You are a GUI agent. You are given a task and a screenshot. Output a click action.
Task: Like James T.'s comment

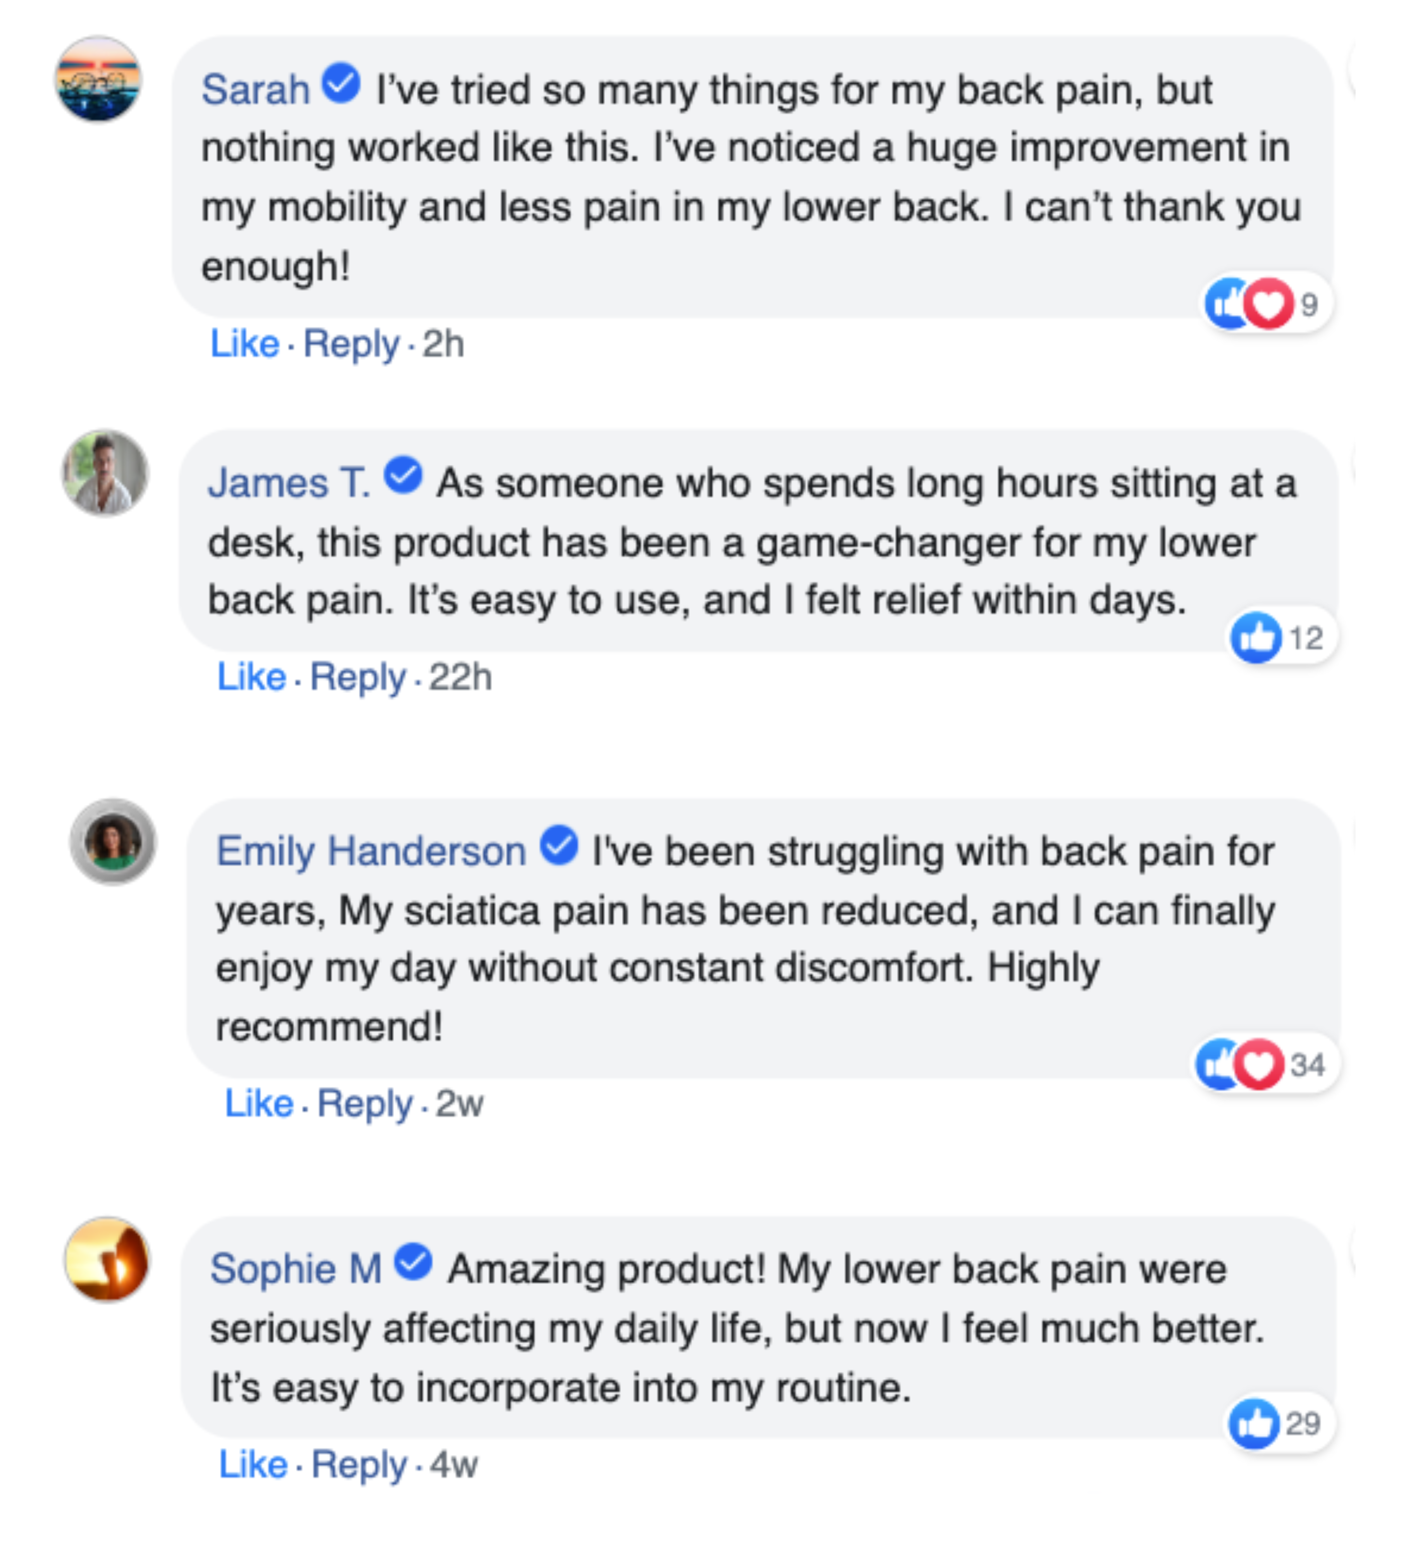(252, 677)
